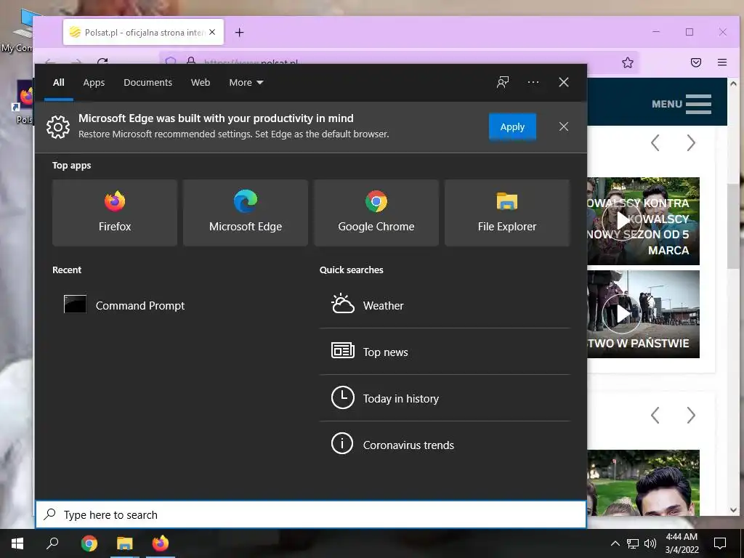This screenshot has width=744, height=558.
Task: Open File Explorer tile in Top apps
Action: (x=506, y=213)
